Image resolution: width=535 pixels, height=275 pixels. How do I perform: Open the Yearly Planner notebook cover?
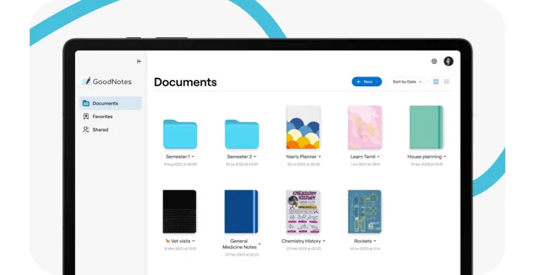click(x=303, y=127)
